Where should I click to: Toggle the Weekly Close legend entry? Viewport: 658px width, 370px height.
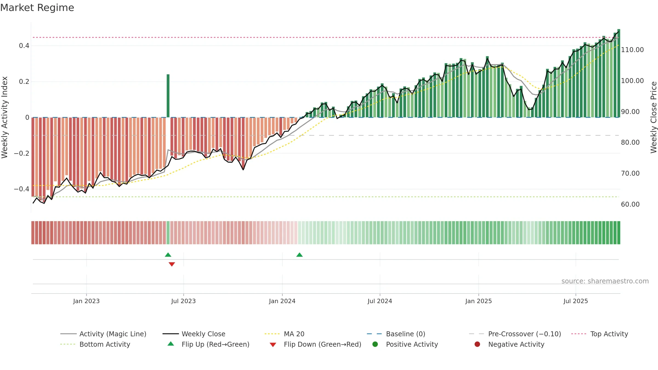[x=194, y=334]
